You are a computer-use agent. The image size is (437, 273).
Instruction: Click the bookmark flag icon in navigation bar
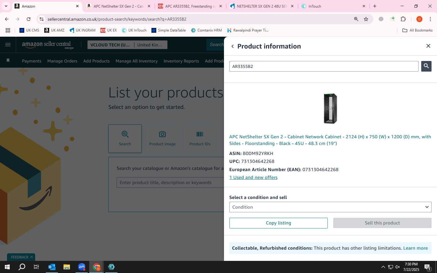coord(8,60)
